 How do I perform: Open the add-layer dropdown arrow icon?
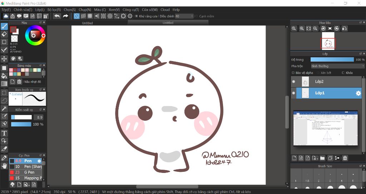(x=315, y=158)
